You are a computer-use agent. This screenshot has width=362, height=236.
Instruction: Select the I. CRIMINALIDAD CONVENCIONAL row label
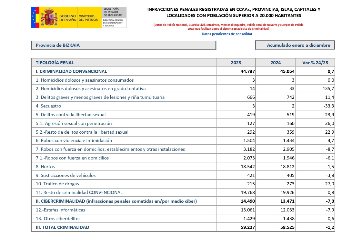pyautogui.click(x=71, y=71)
